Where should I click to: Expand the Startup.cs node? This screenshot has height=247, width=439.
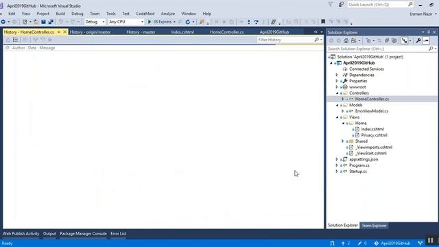pos(337,172)
